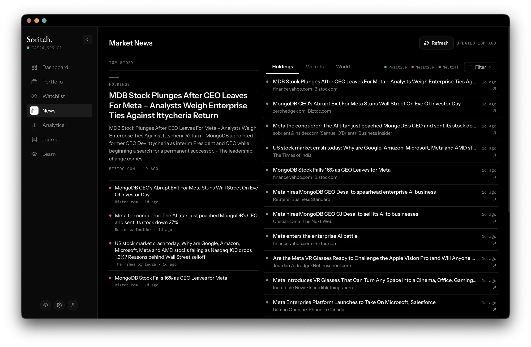
Task: Open external link for Meta Introduces VR Glasses row
Action: pos(494,287)
